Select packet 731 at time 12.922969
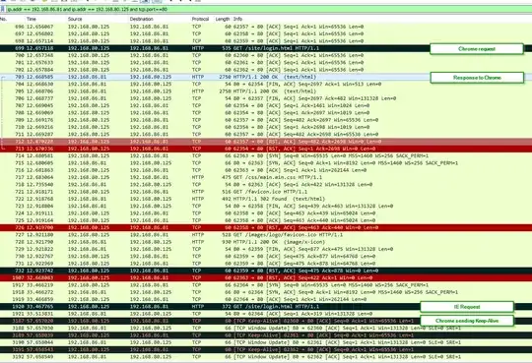The width and height of the screenshot is (532, 363). (x=266, y=264)
